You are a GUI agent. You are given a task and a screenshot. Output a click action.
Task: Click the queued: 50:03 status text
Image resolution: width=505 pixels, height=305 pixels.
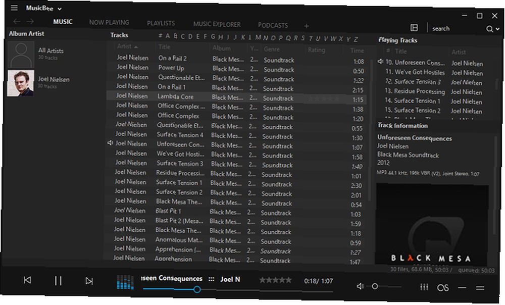[476, 271]
